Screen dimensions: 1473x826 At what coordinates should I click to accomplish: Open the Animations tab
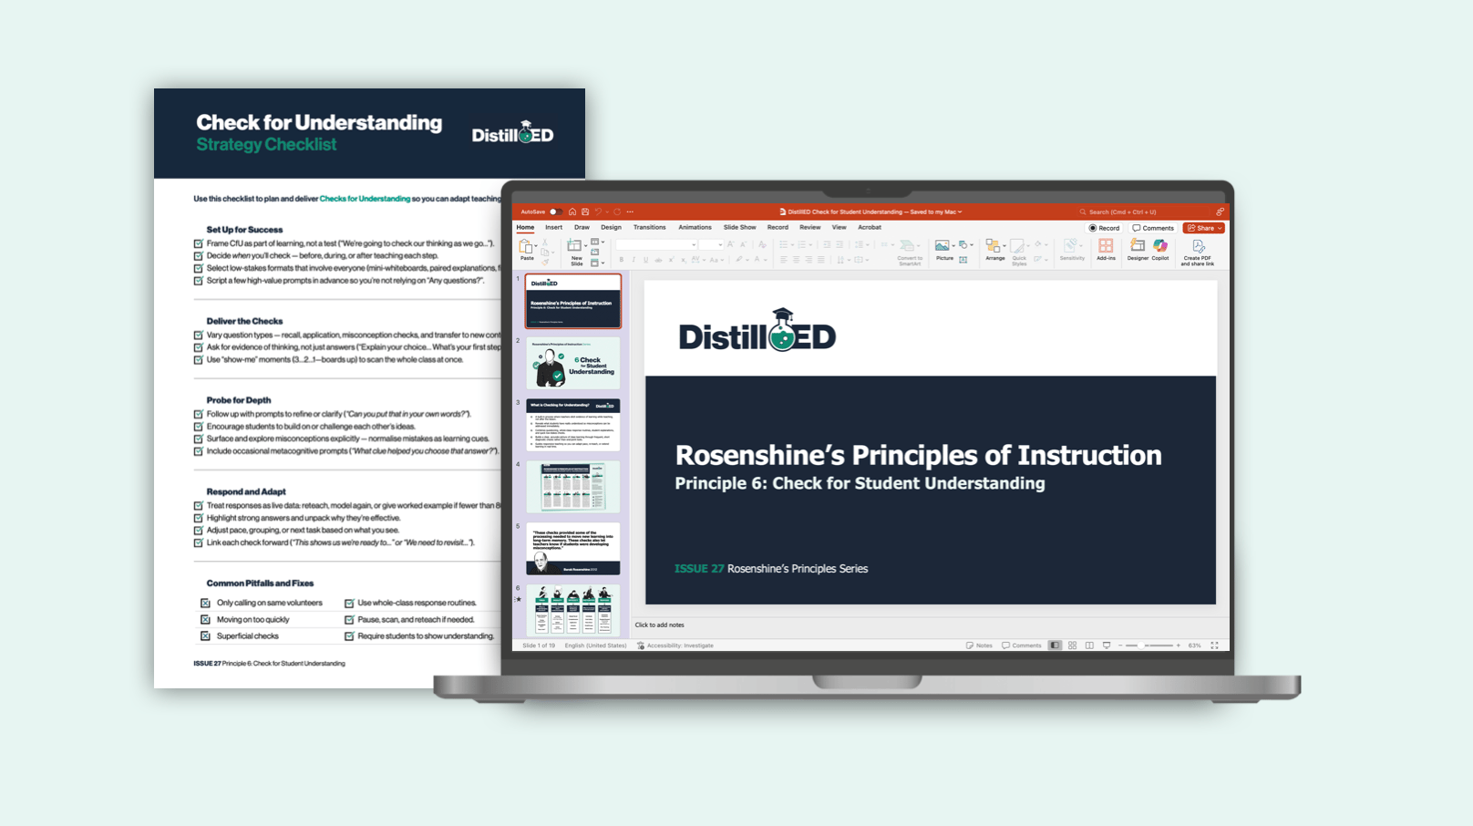coord(695,227)
